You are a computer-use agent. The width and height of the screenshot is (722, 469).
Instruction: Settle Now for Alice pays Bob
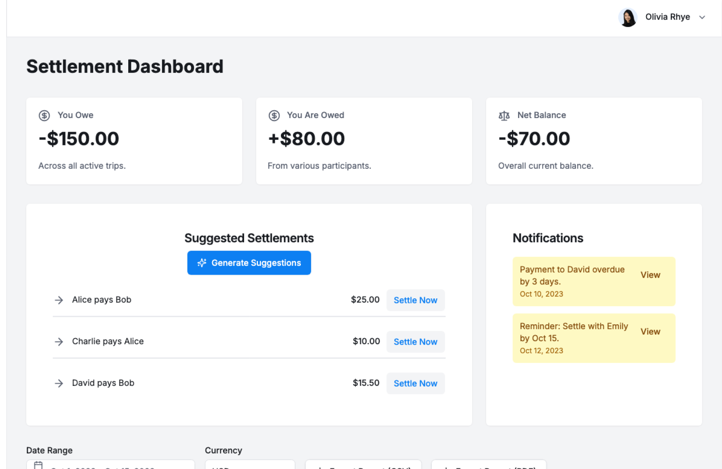pyautogui.click(x=415, y=300)
